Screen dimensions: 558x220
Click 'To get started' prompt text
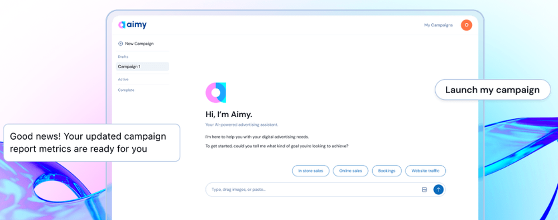pos(277,146)
